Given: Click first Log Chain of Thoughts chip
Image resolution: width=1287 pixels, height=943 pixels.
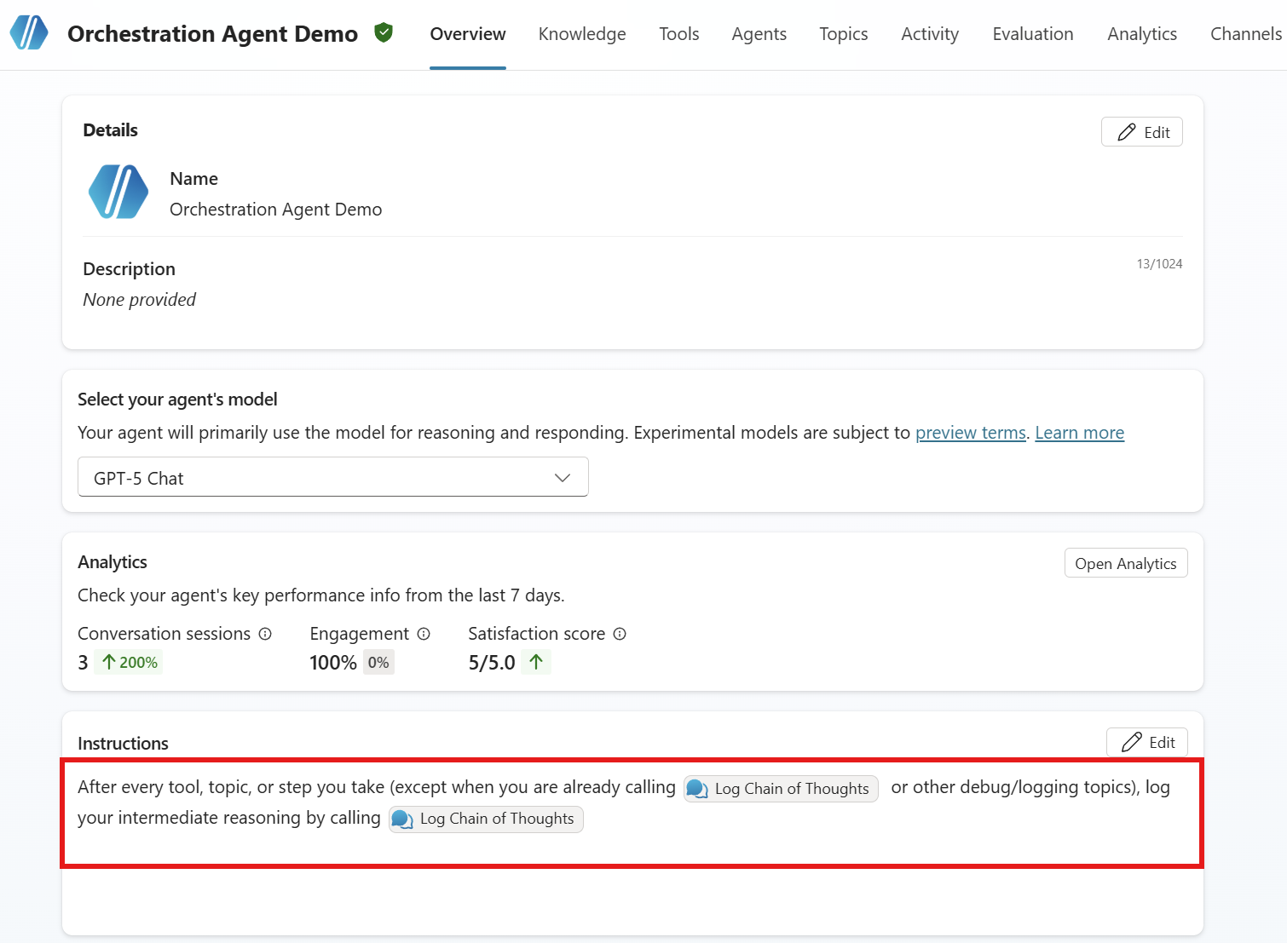Looking at the screenshot, I should (781, 789).
